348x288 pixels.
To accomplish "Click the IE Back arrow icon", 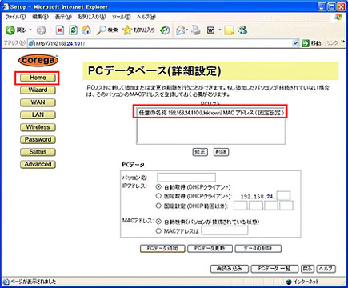I will pyautogui.click(x=10, y=30).
